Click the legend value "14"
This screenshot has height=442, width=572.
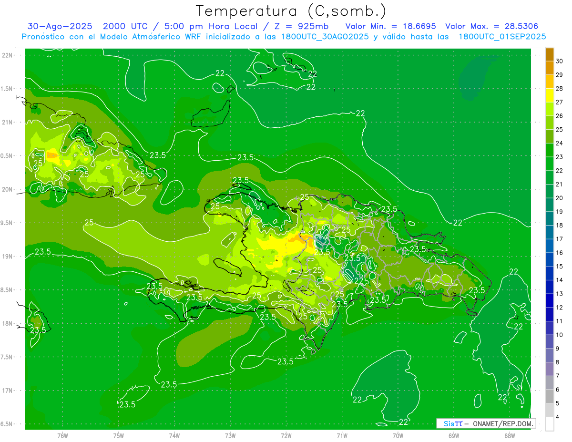[x=560, y=280]
